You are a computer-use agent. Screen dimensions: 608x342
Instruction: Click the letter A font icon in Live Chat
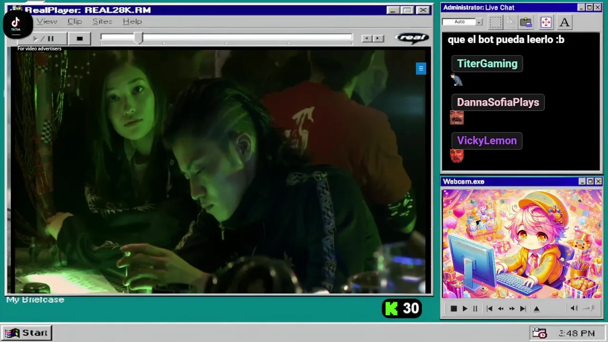(564, 22)
